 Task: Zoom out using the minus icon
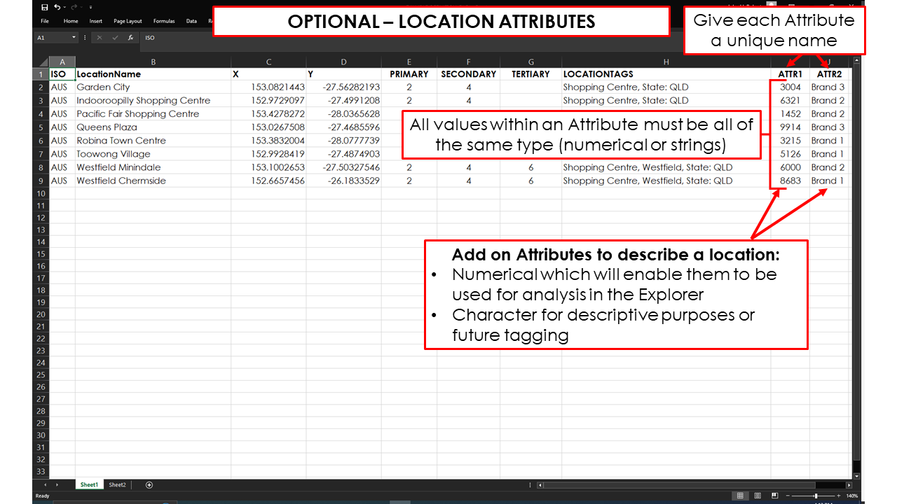788,495
